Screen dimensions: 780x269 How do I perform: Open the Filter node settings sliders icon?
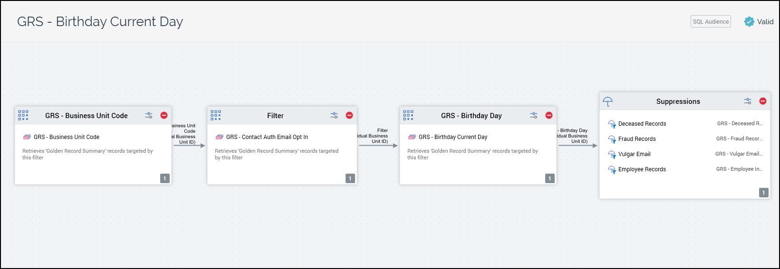click(334, 115)
